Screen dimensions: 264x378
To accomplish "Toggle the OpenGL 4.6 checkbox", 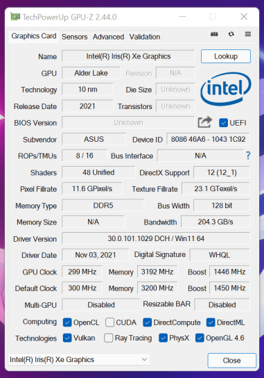I will tap(200, 338).
